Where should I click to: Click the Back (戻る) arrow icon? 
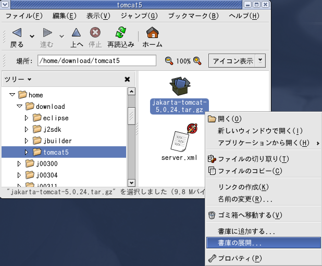click(x=17, y=33)
